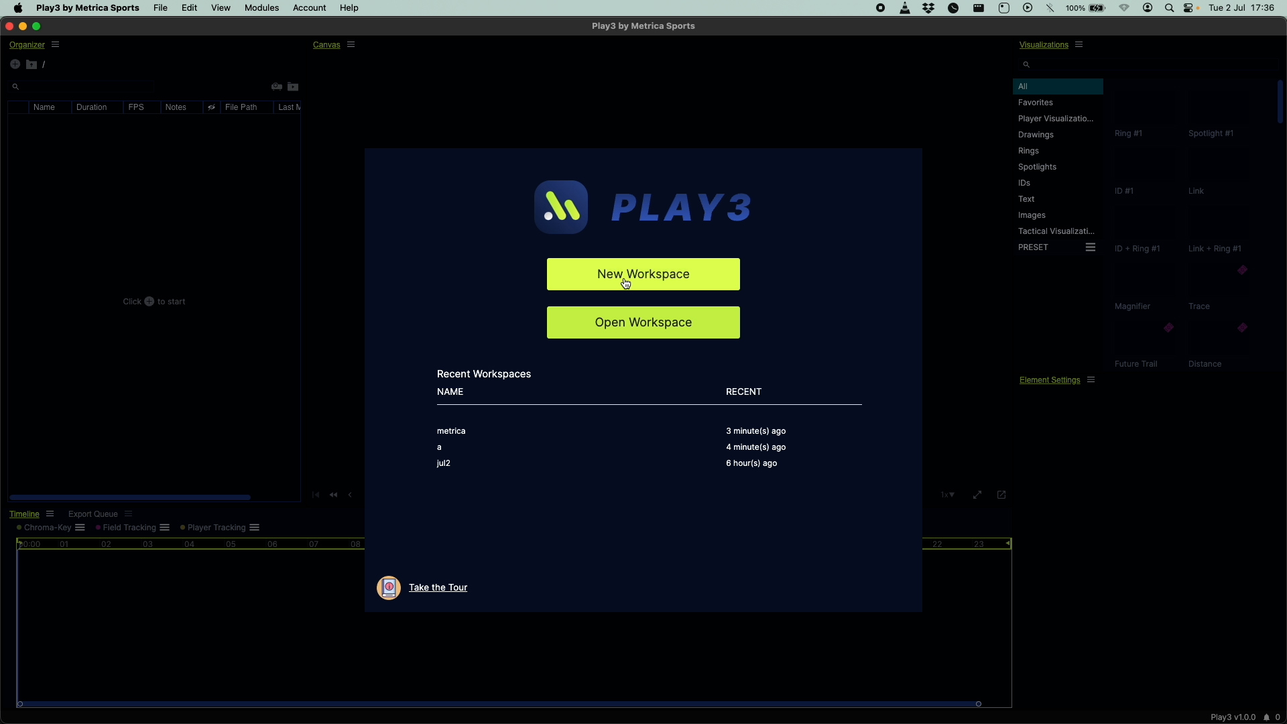Select the Player Visualizations category

tap(1058, 119)
